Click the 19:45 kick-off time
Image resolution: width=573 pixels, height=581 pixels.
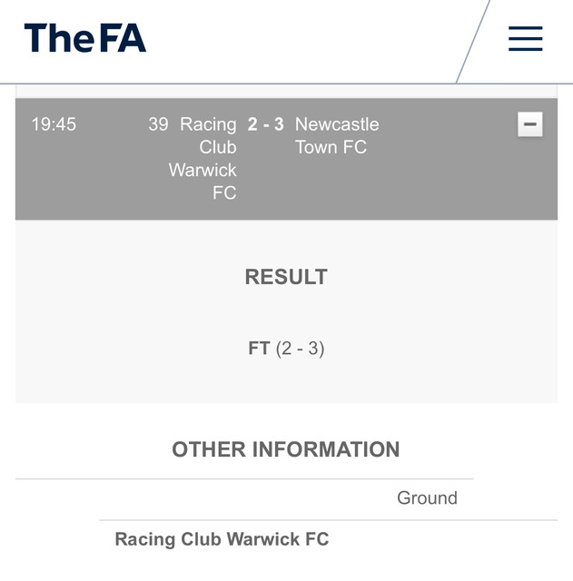tap(54, 124)
